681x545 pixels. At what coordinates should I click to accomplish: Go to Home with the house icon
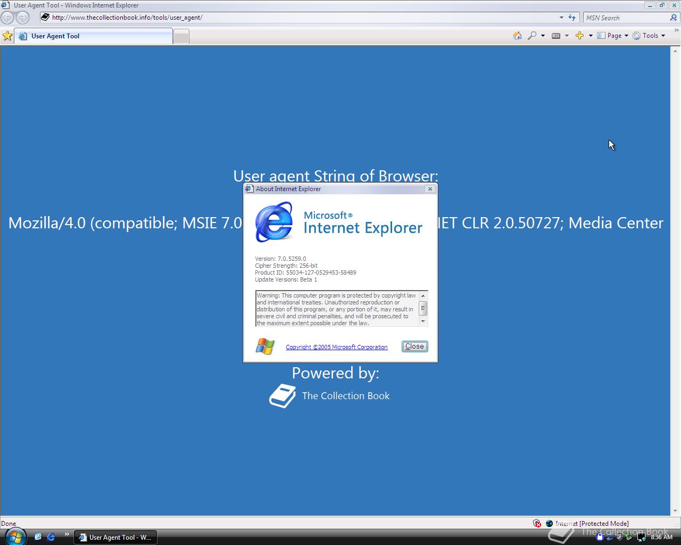(517, 36)
